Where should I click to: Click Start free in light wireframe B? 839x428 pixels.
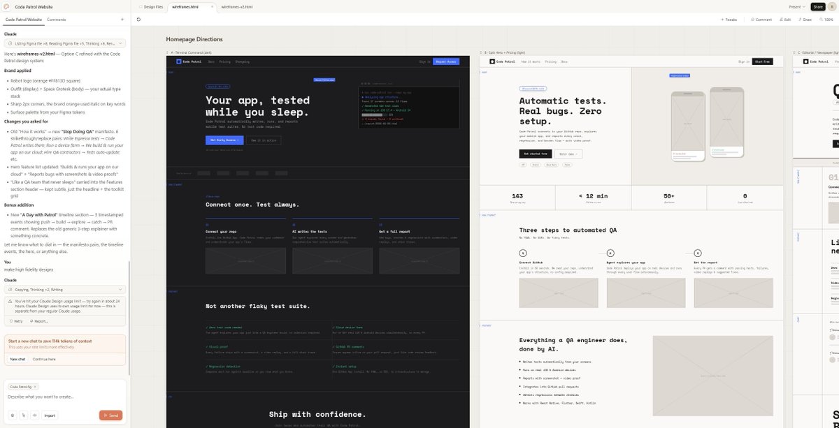pyautogui.click(x=762, y=61)
